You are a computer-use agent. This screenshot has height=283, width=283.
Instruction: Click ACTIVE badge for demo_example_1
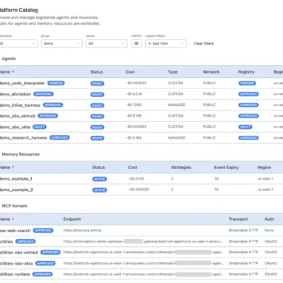(100, 179)
